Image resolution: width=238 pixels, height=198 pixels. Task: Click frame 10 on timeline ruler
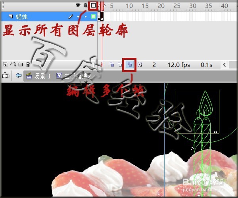pos(129,6)
